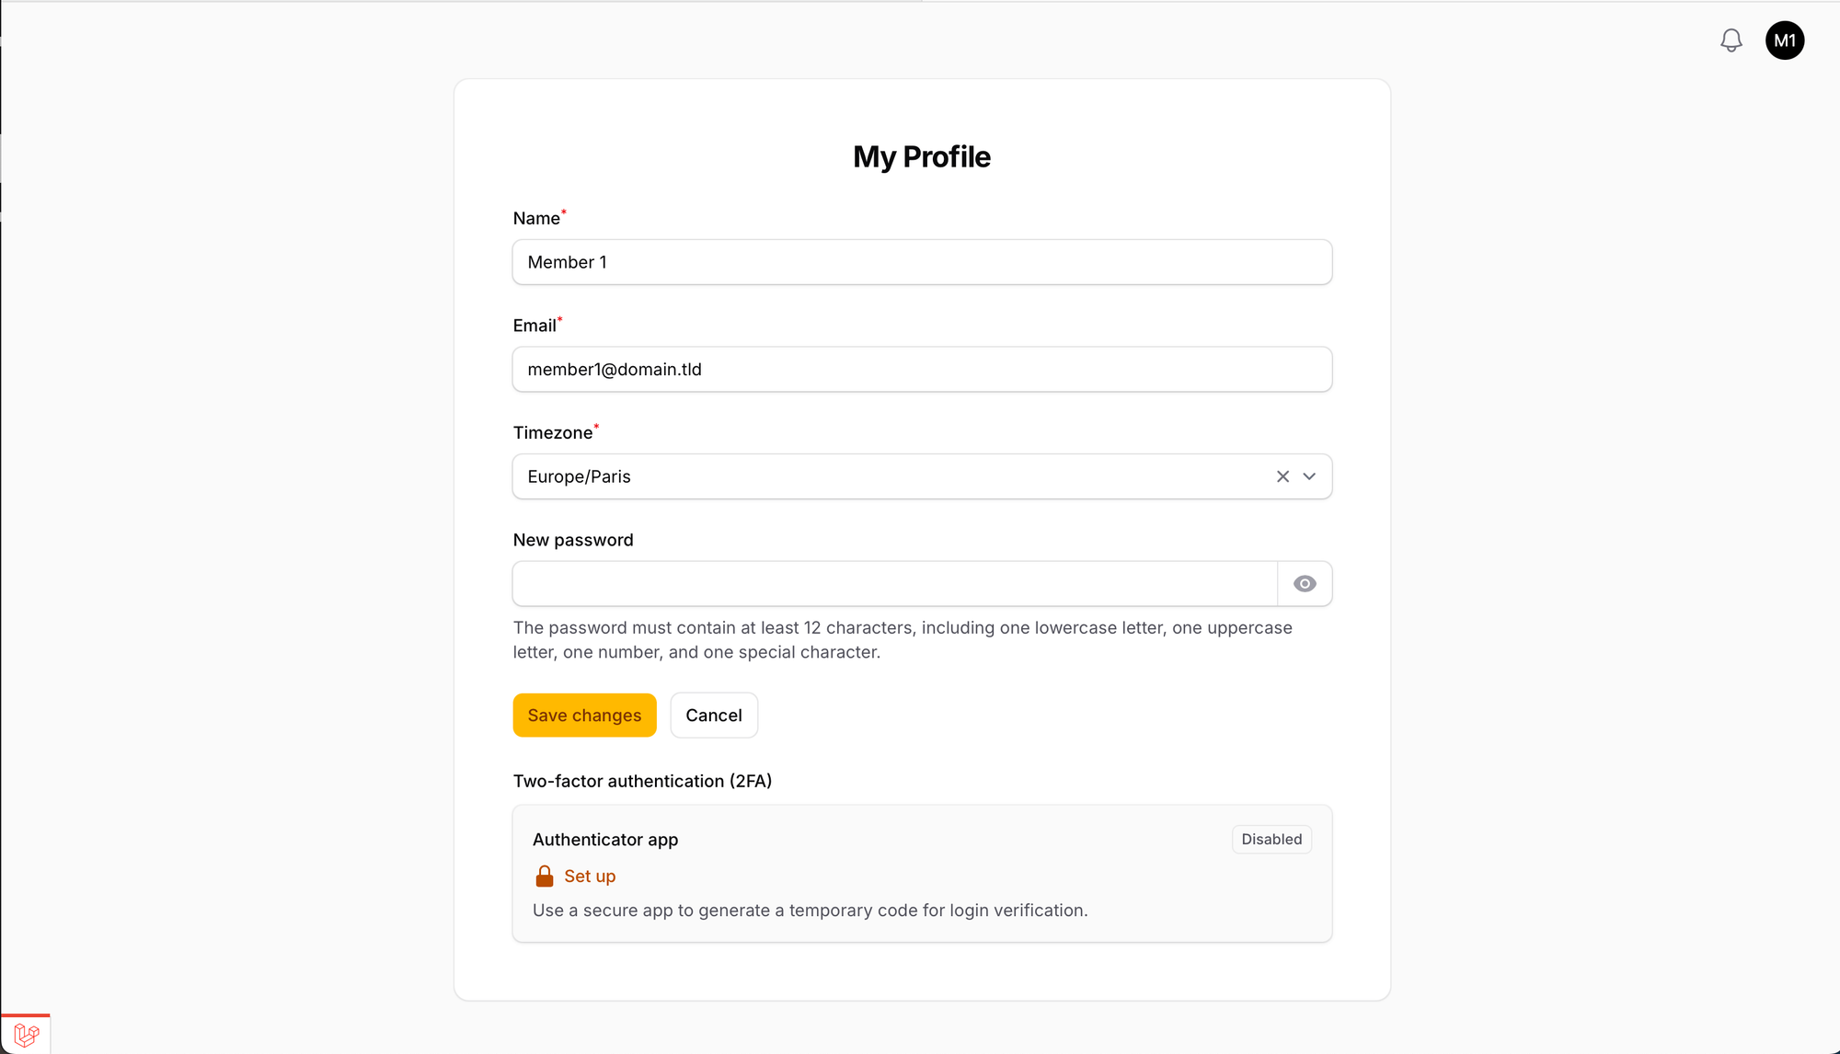Open the Timezone dropdown chevron
Image resolution: width=1840 pixels, height=1054 pixels.
(x=1308, y=476)
